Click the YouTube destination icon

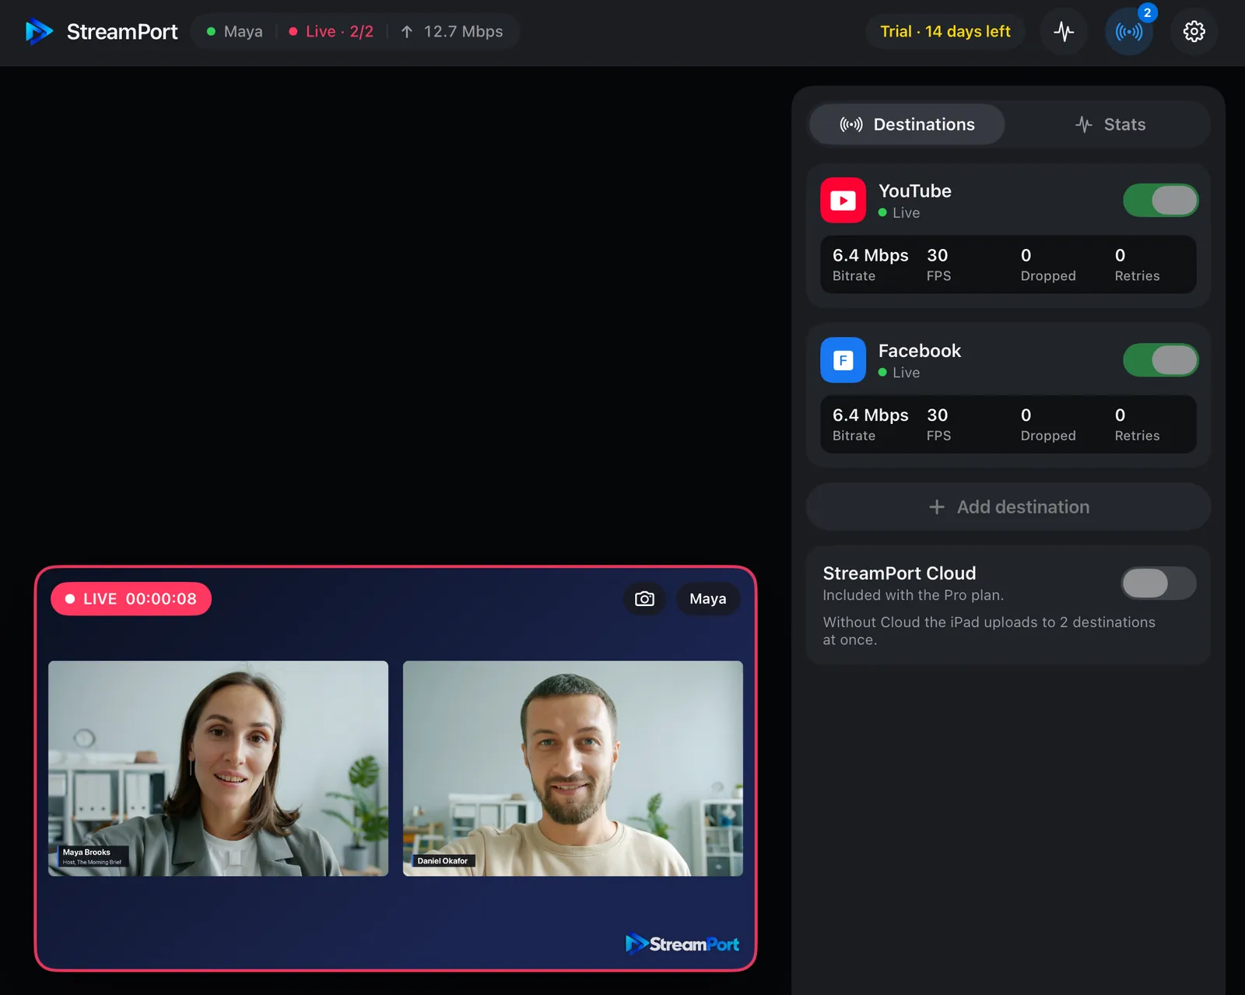point(843,200)
